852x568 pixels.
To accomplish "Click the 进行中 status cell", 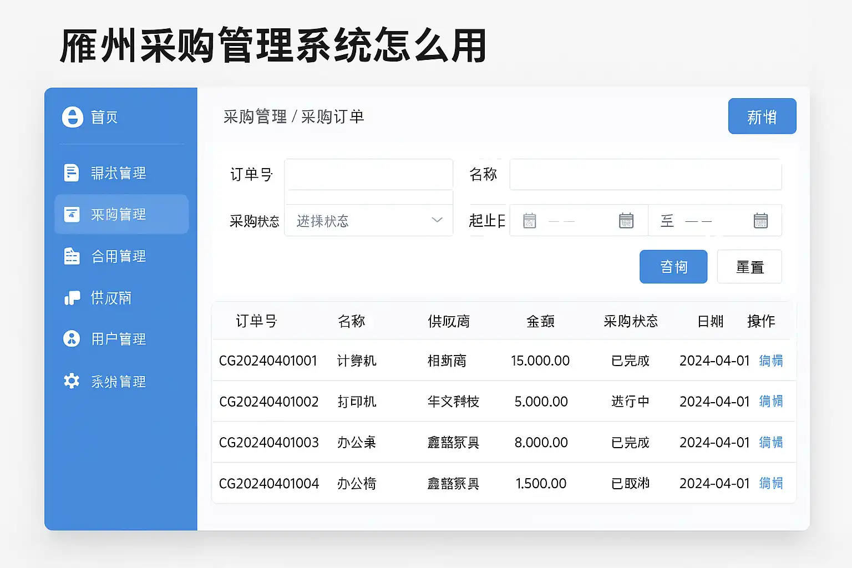I will (630, 401).
